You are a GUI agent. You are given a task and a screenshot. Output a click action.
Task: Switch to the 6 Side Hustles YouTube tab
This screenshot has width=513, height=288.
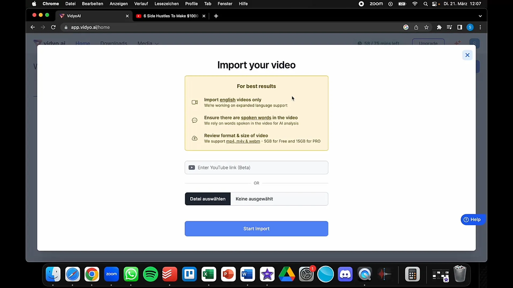click(170, 16)
